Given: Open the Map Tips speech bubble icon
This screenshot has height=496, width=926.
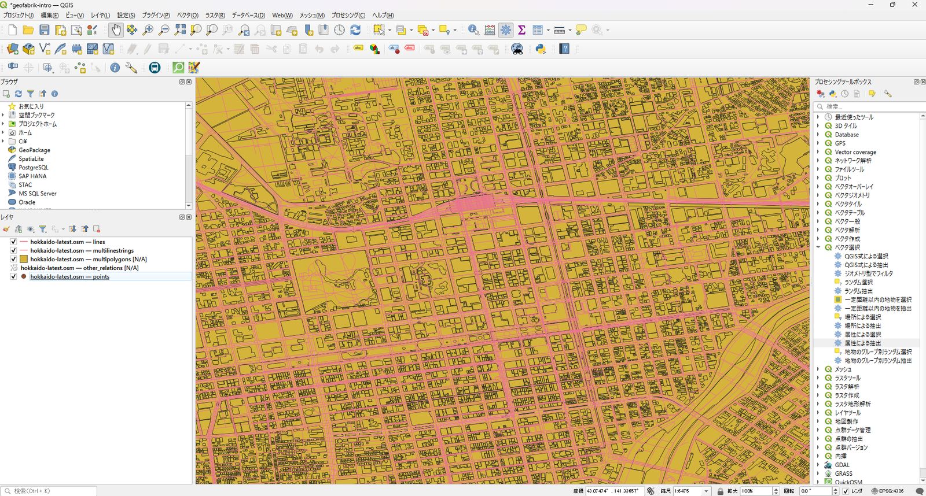Looking at the screenshot, I should pyautogui.click(x=580, y=30).
